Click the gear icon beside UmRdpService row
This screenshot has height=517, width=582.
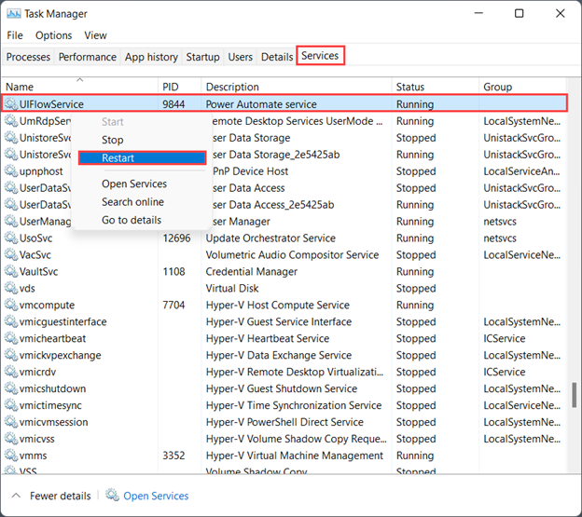11,121
